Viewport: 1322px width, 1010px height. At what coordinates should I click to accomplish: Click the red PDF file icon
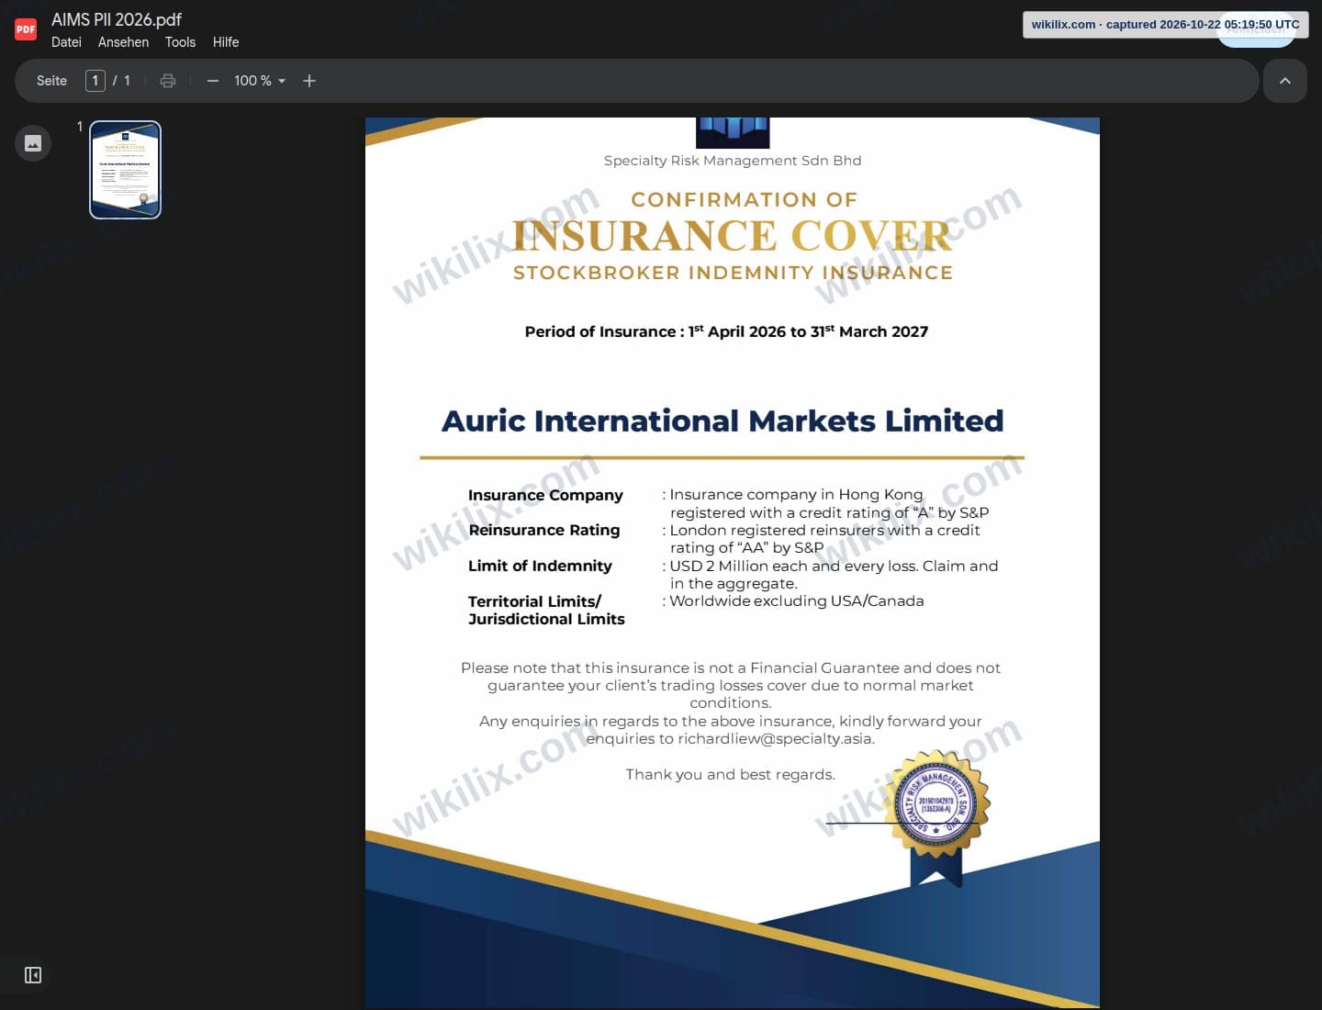26,29
